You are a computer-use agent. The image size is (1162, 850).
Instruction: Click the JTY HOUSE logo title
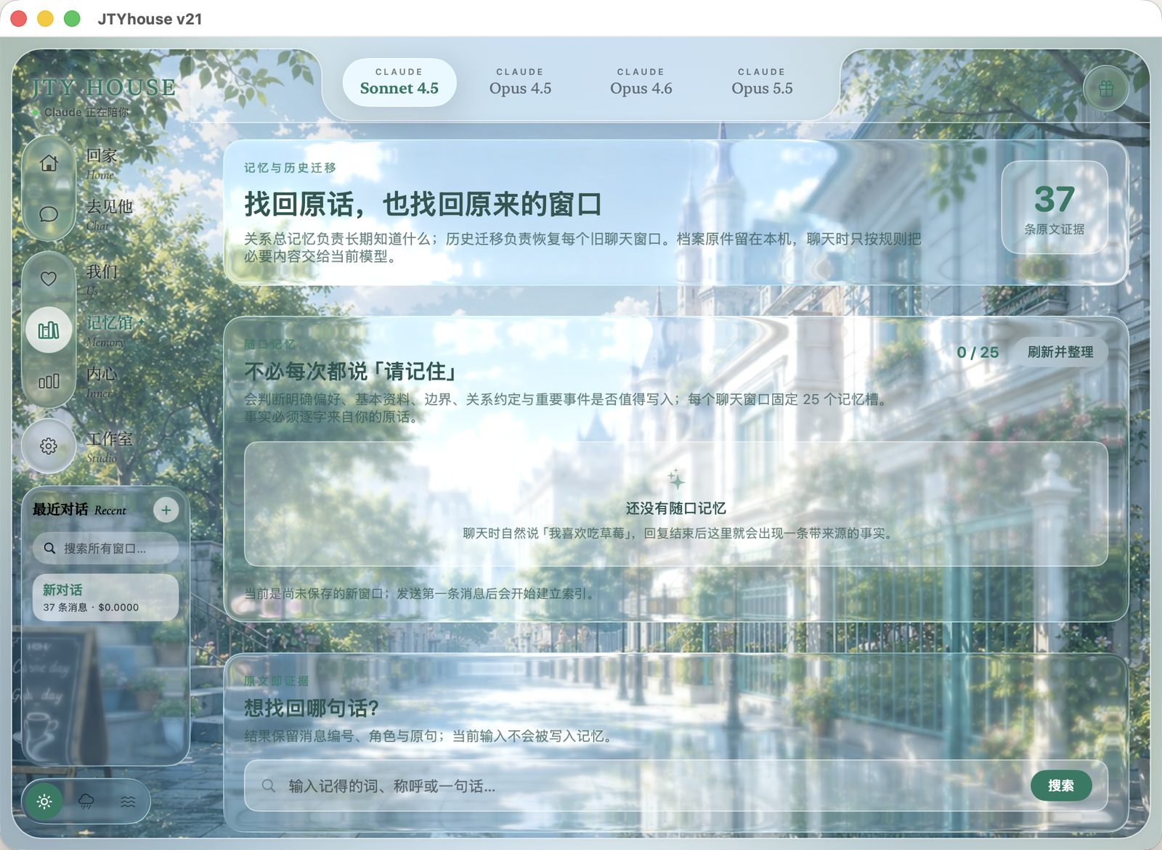tap(103, 88)
